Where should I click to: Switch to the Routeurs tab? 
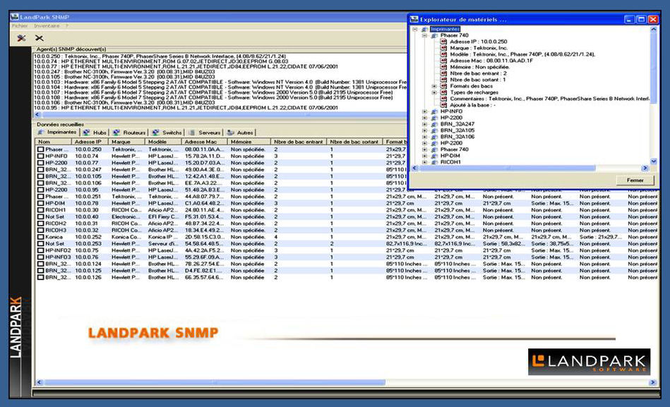coord(129,133)
